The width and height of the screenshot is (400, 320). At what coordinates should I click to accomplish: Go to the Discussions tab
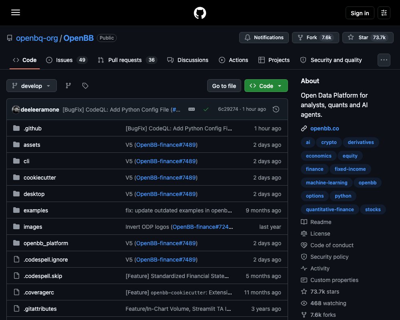point(188,60)
